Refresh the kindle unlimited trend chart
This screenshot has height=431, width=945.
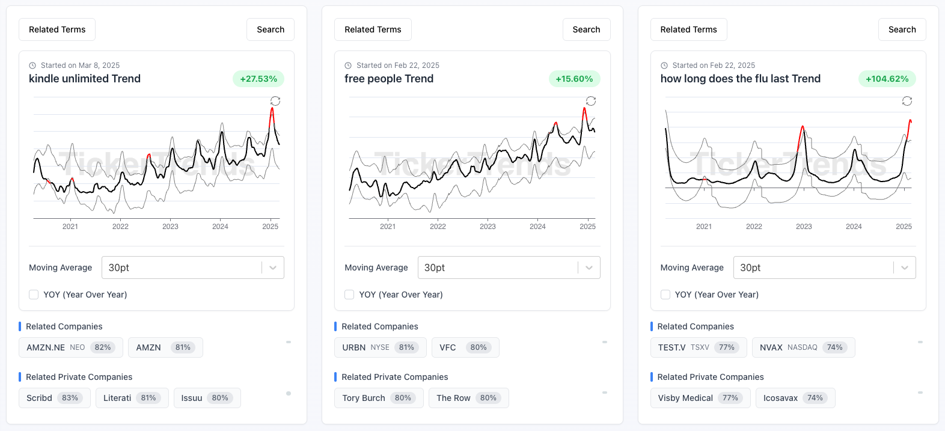tap(275, 101)
